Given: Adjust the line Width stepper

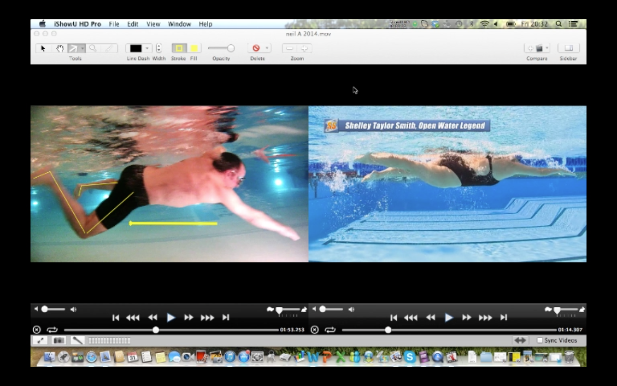Looking at the screenshot, I should (x=159, y=48).
